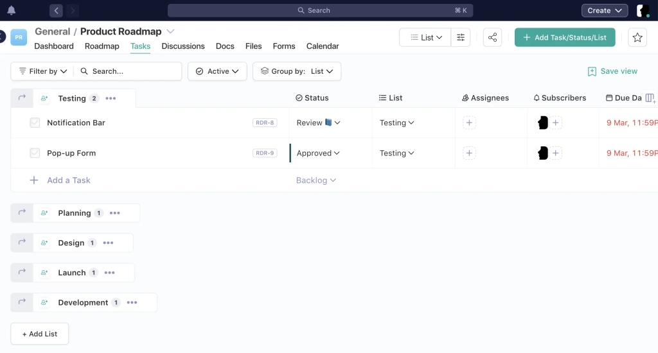Click the add member icon for Development list
The height and width of the screenshot is (353, 658).
(44, 302)
